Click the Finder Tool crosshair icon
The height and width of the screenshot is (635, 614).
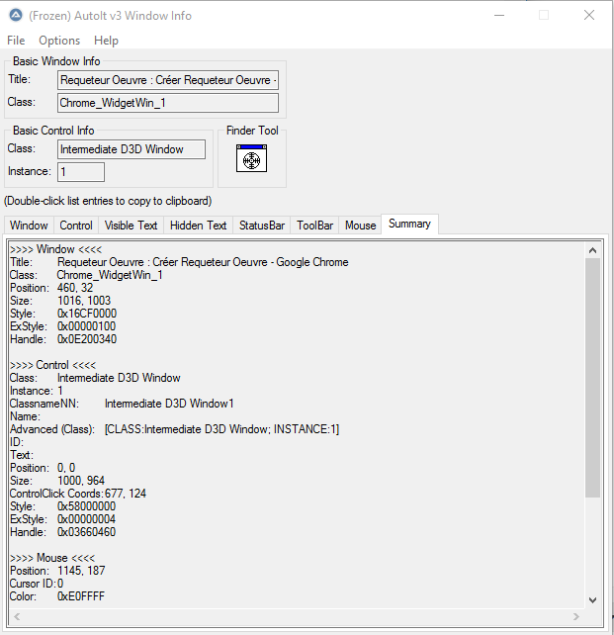pos(251,158)
